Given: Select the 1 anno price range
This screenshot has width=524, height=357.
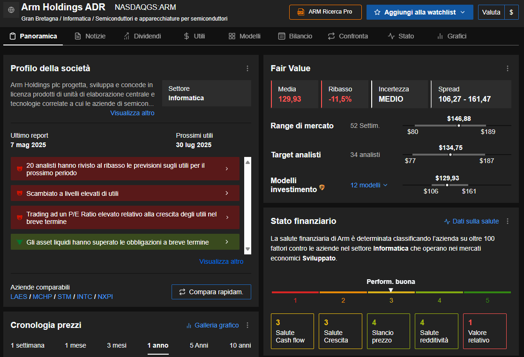Looking at the screenshot, I should [x=158, y=346].
